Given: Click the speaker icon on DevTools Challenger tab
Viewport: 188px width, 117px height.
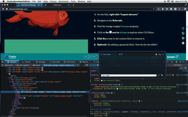Looking at the screenshot, I should click(x=39, y=5).
